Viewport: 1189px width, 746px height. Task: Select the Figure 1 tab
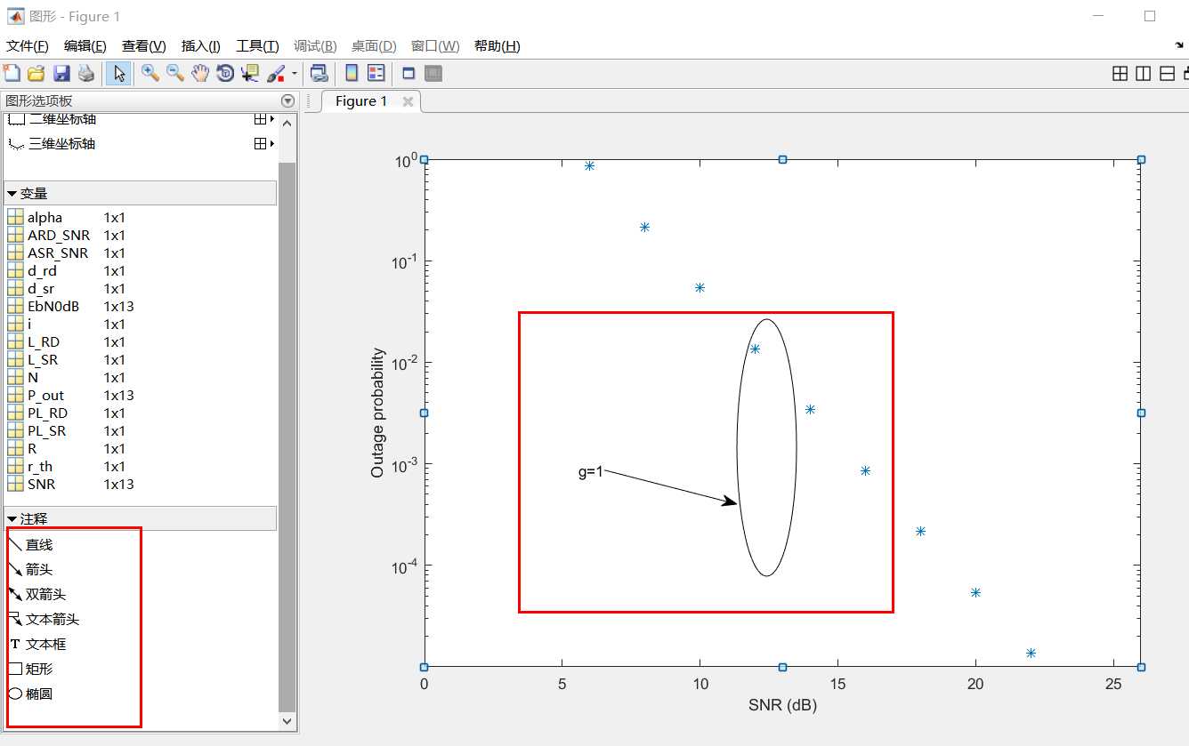361,101
